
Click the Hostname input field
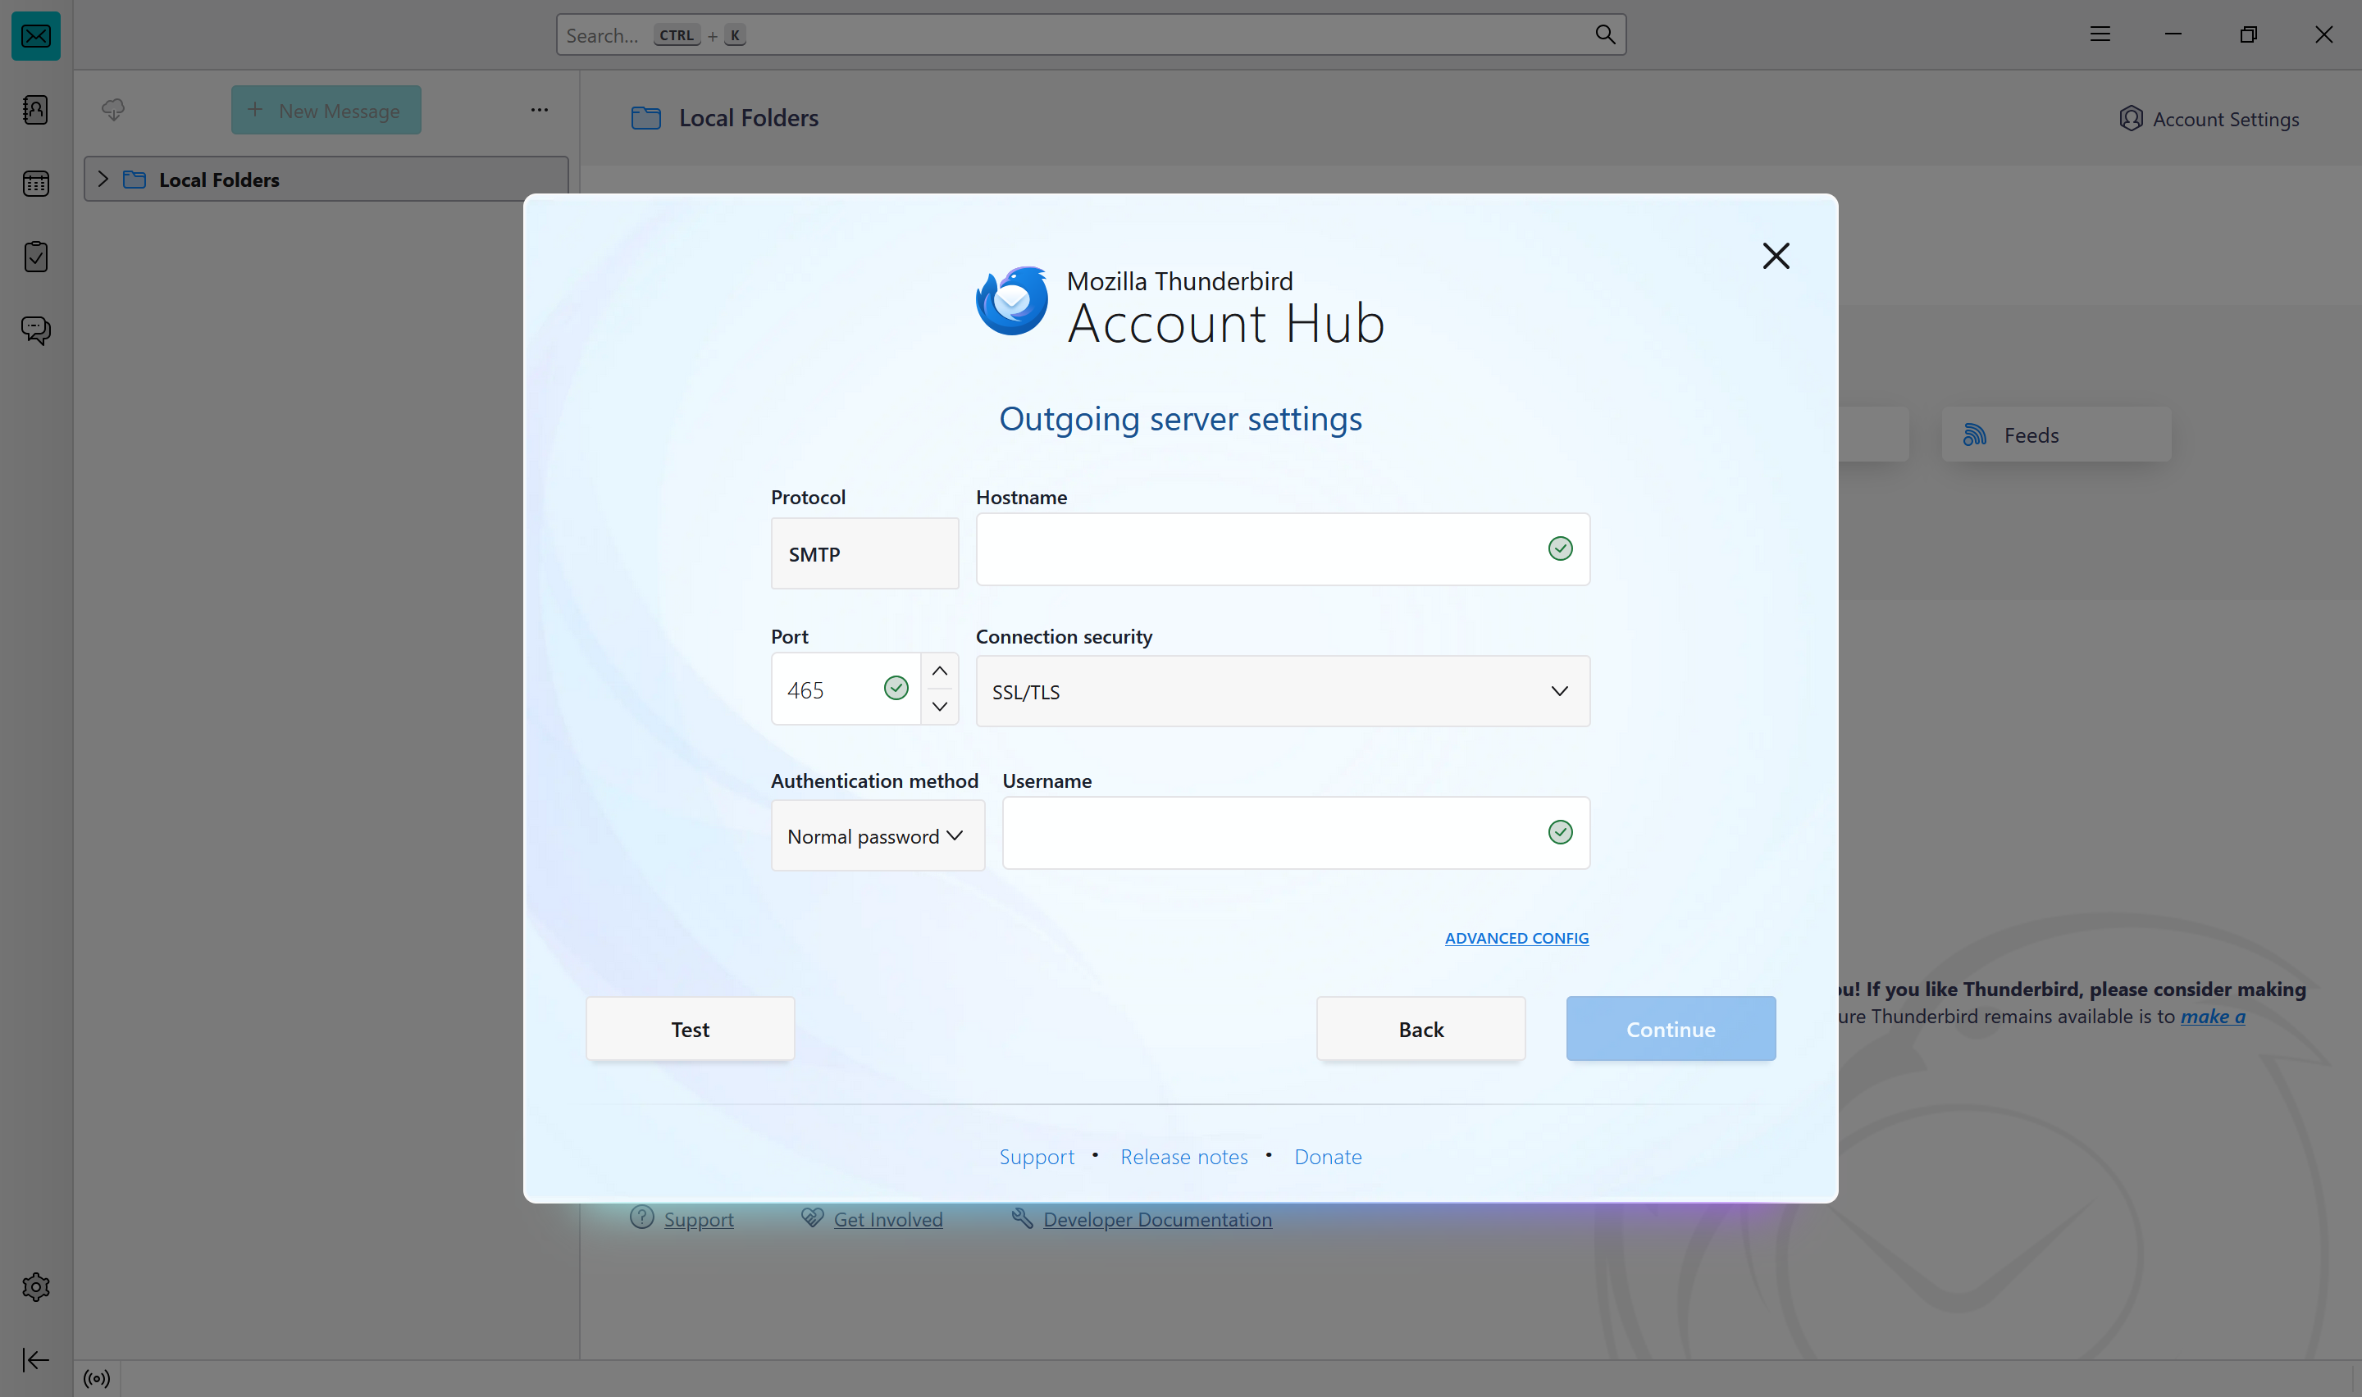[1284, 550]
